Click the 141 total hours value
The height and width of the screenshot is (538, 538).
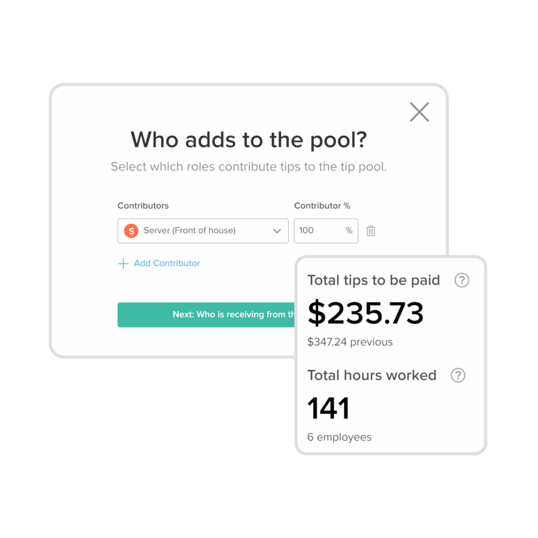[x=328, y=408]
